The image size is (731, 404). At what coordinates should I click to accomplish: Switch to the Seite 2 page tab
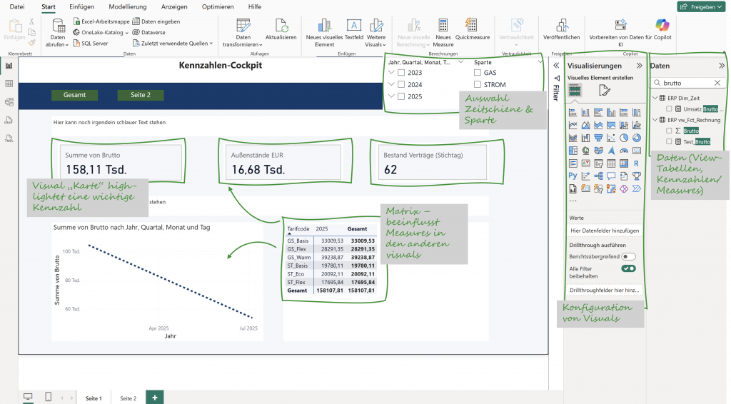pyautogui.click(x=128, y=398)
